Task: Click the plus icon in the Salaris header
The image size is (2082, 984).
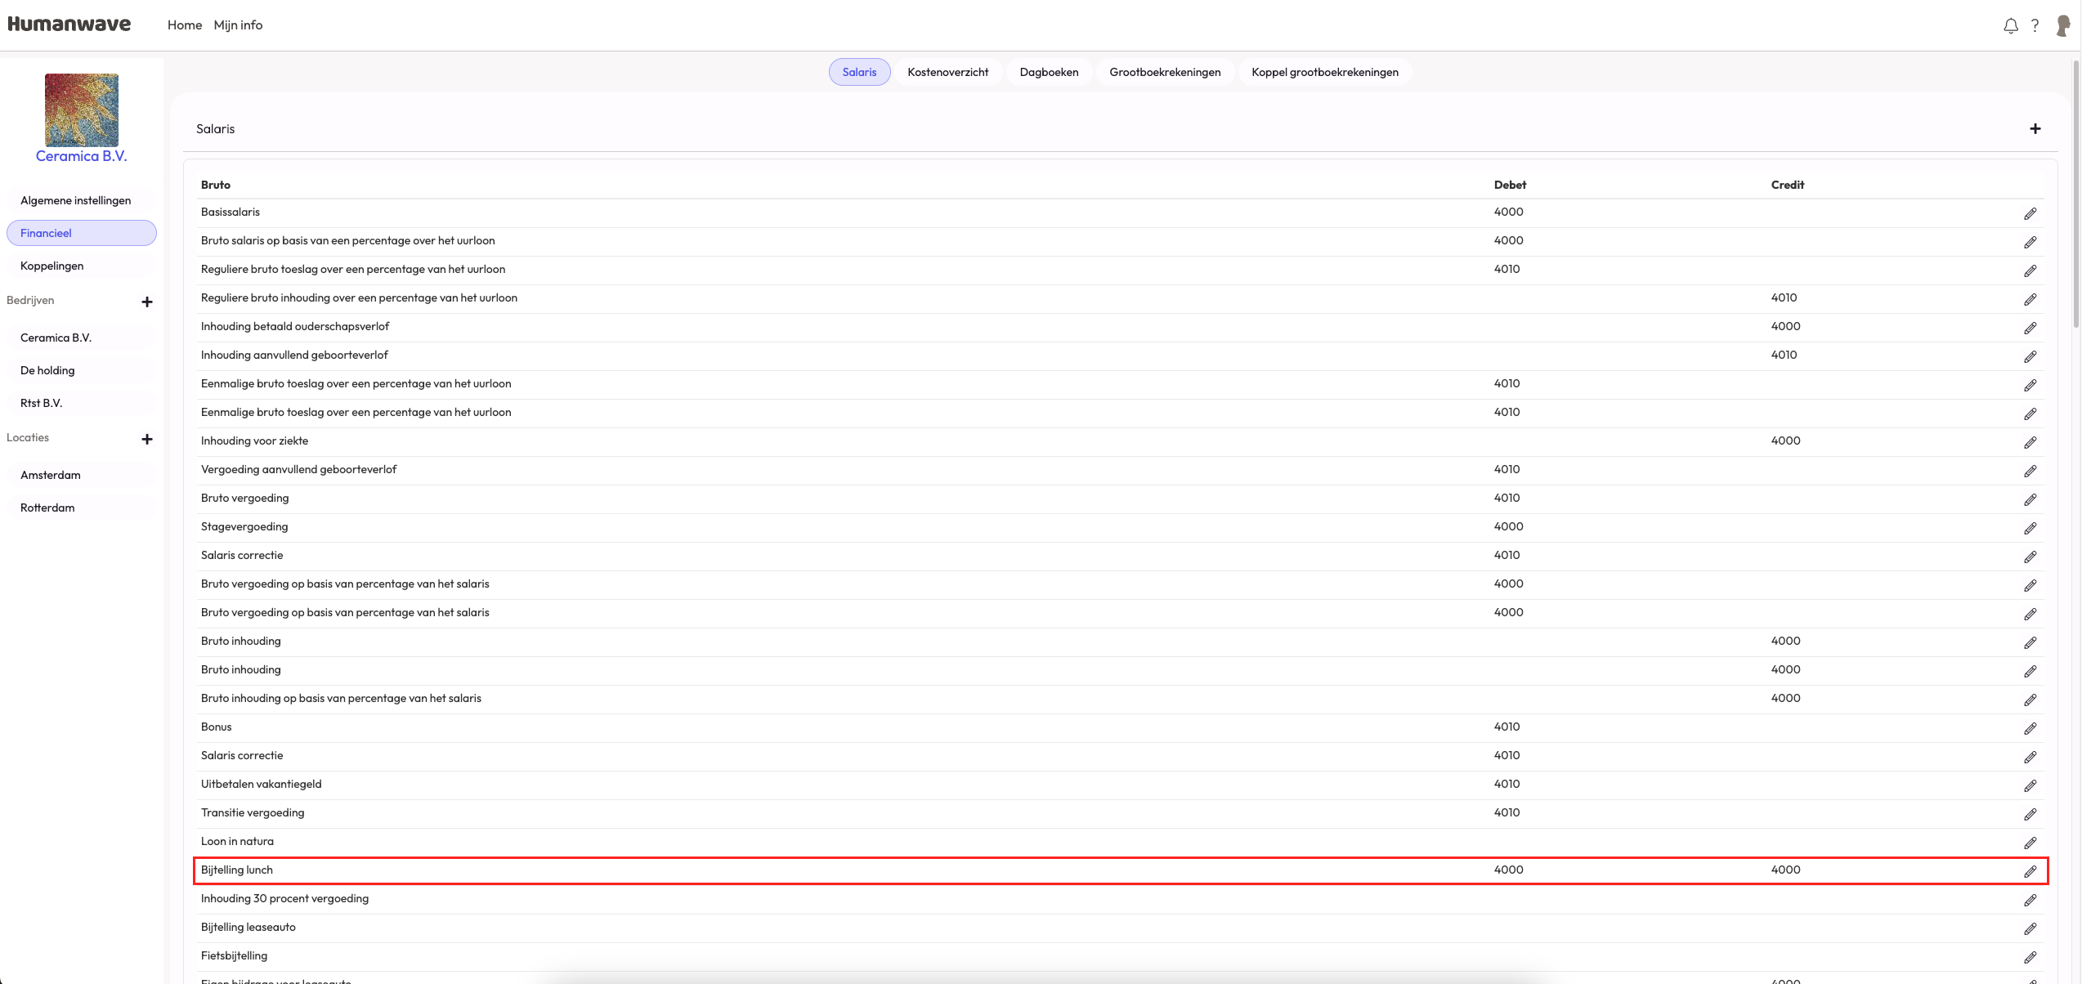Action: tap(2035, 129)
